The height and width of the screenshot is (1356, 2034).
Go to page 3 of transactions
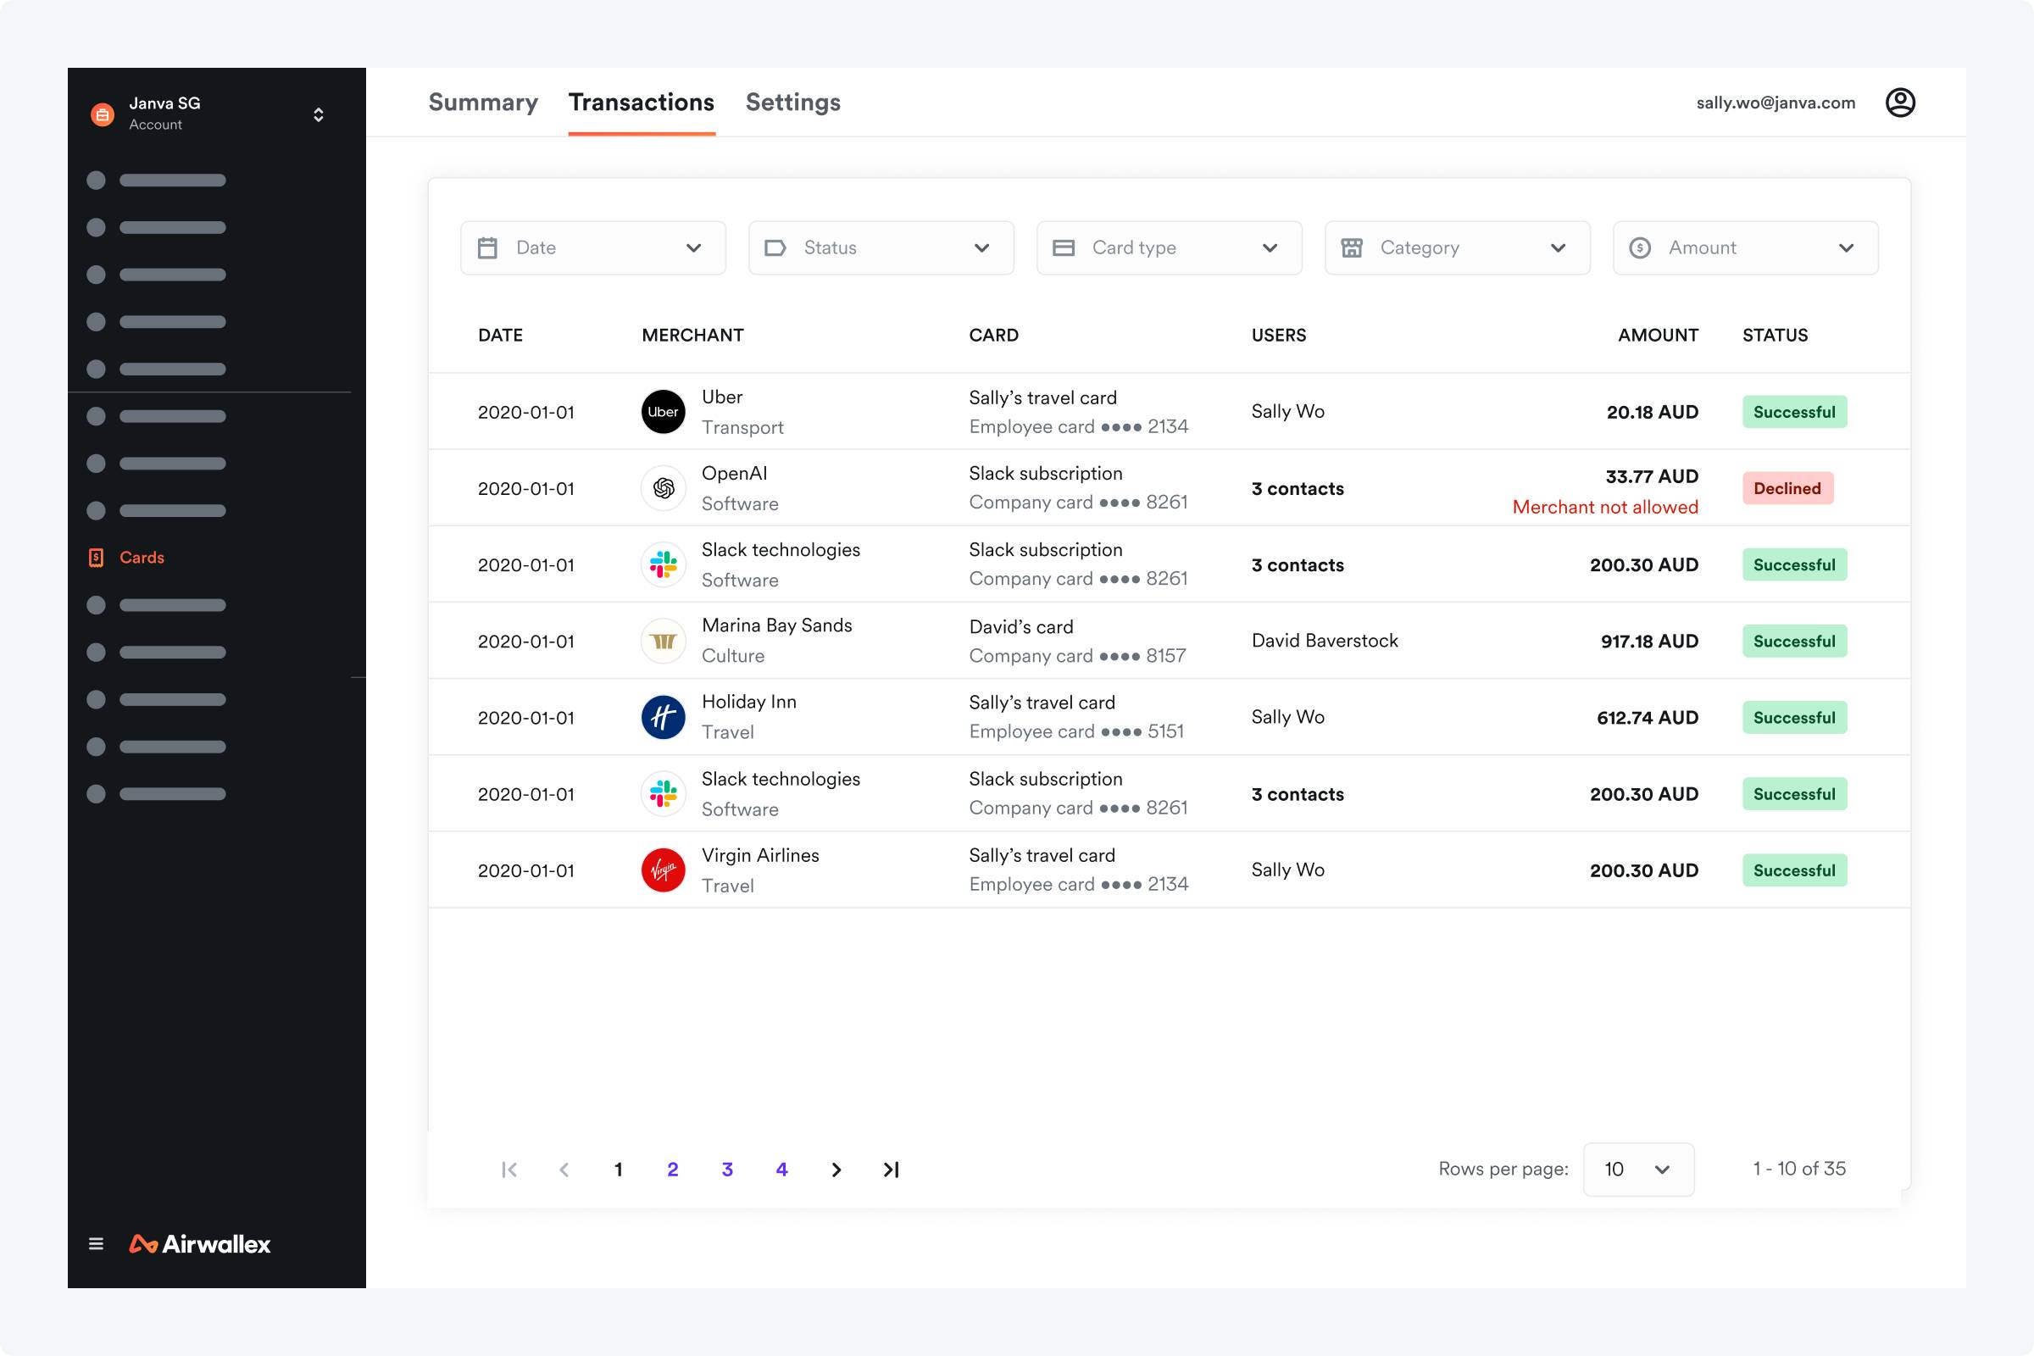727,1170
